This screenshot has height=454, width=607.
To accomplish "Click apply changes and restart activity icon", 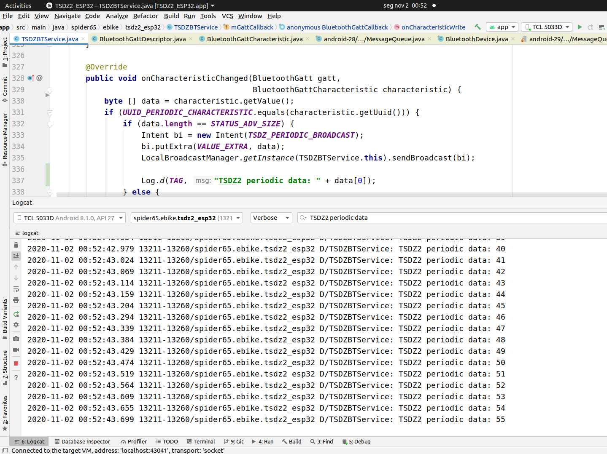I will point(591,27).
